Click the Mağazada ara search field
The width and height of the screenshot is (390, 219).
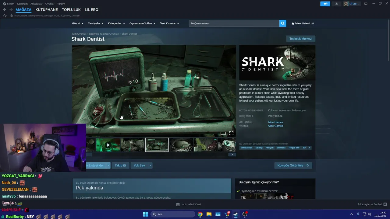[234, 23]
